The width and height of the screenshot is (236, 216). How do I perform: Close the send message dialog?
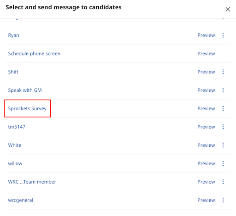tap(228, 9)
